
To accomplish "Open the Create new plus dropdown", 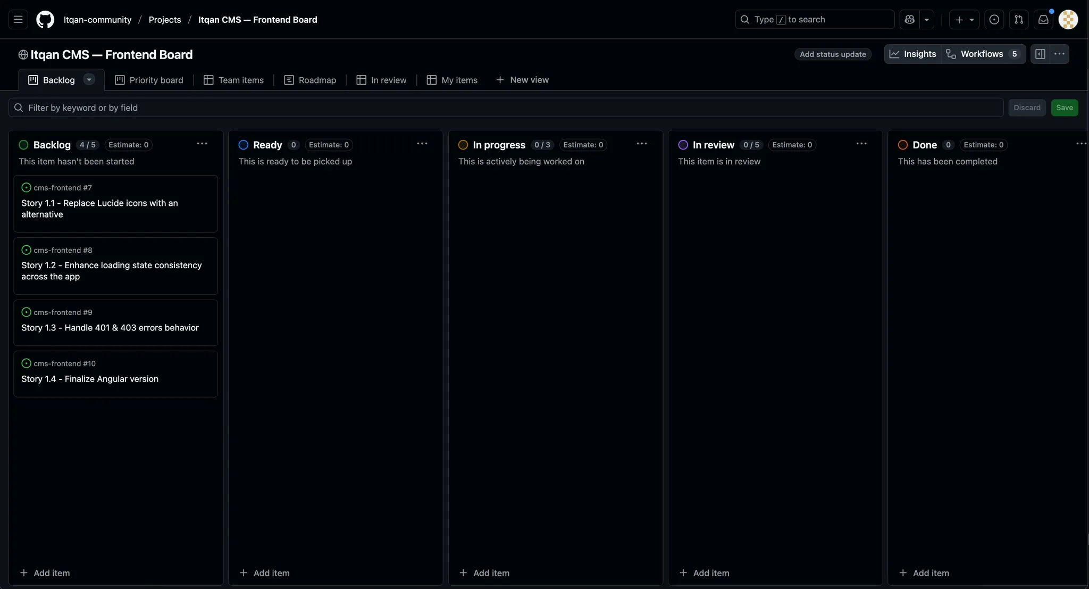I will (x=964, y=20).
